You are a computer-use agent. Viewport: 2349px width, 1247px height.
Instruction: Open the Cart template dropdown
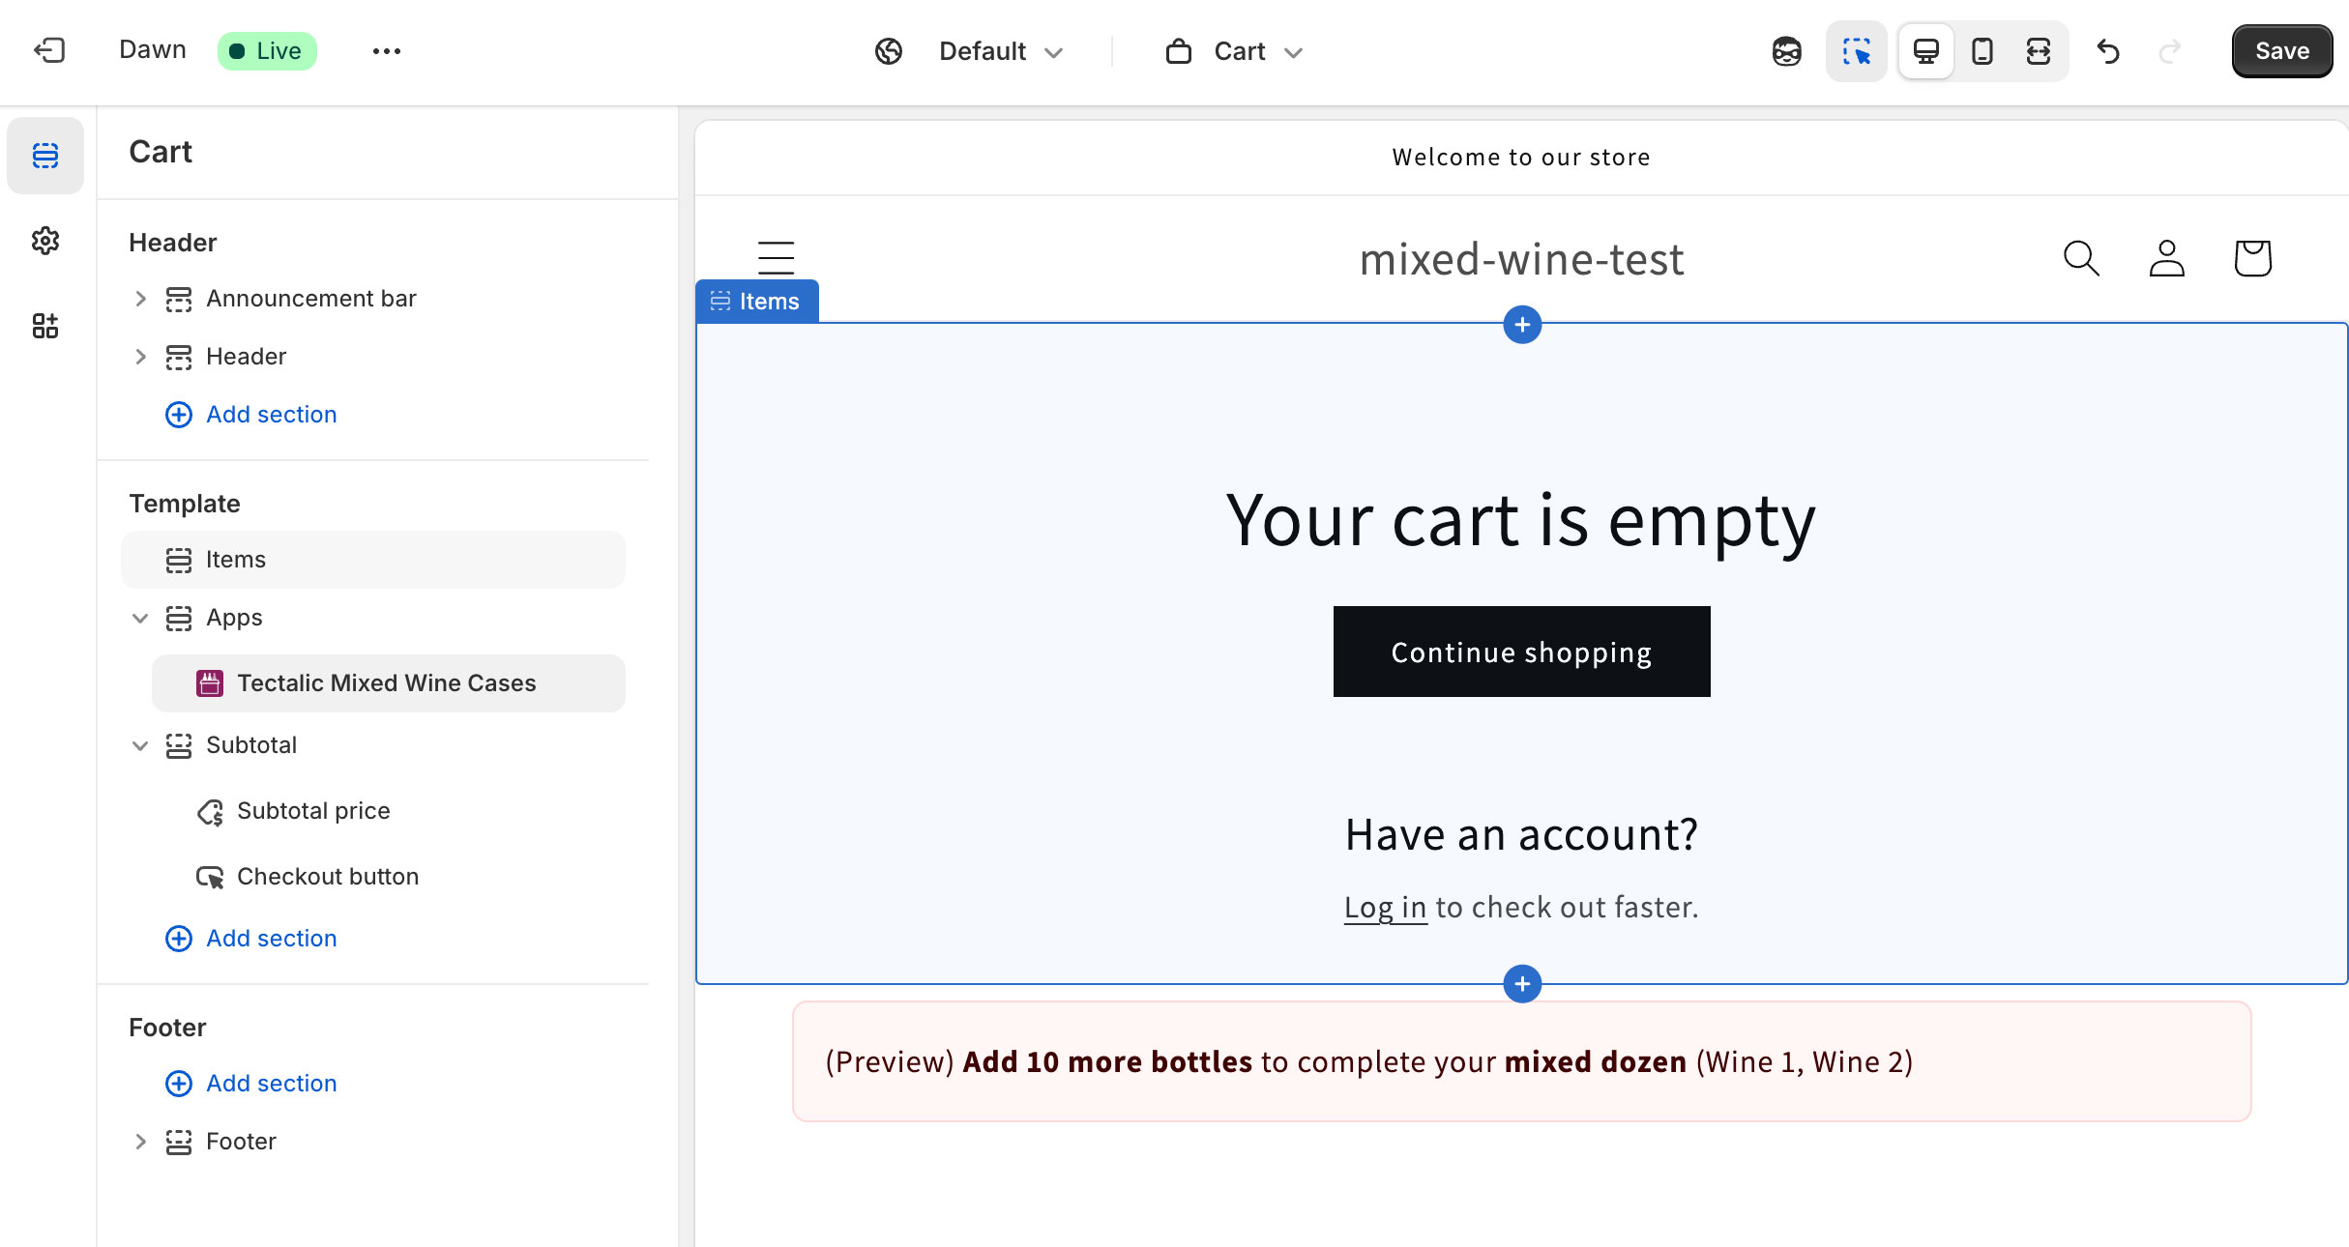(1235, 51)
